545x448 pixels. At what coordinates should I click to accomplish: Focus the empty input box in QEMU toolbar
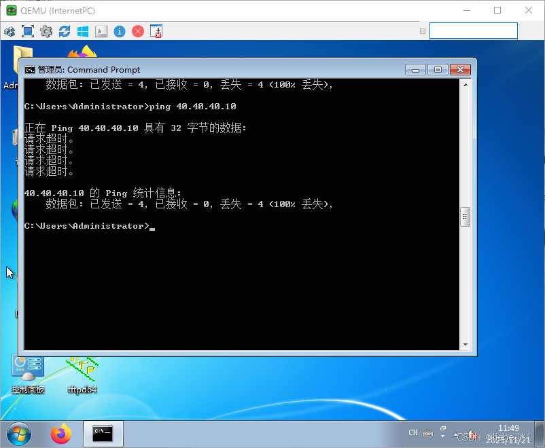pyautogui.click(x=474, y=31)
